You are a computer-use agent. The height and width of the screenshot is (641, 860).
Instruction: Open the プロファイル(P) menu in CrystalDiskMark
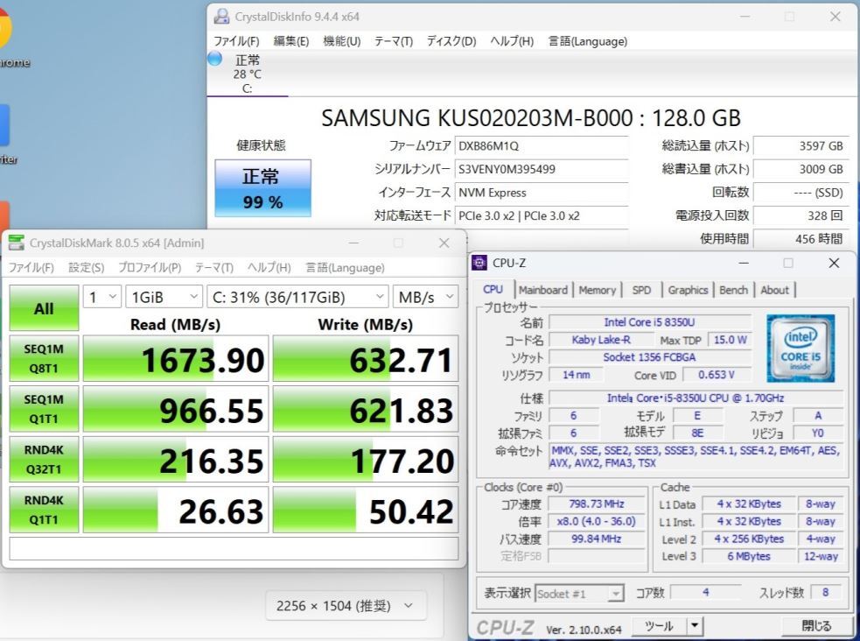click(x=150, y=267)
